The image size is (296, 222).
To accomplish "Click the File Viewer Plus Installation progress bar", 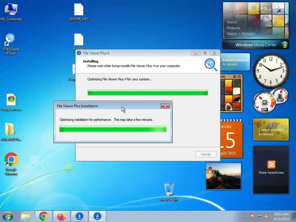I will (113, 129).
